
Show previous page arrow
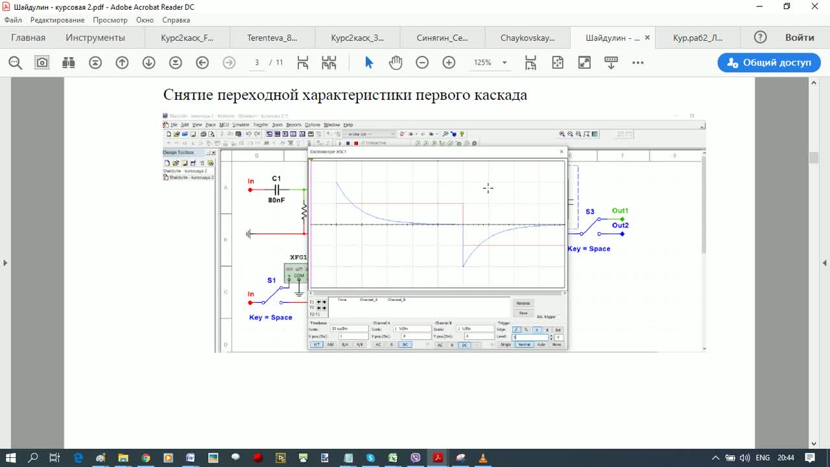point(122,63)
